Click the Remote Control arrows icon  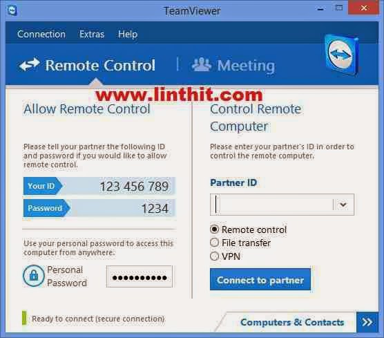(30, 65)
